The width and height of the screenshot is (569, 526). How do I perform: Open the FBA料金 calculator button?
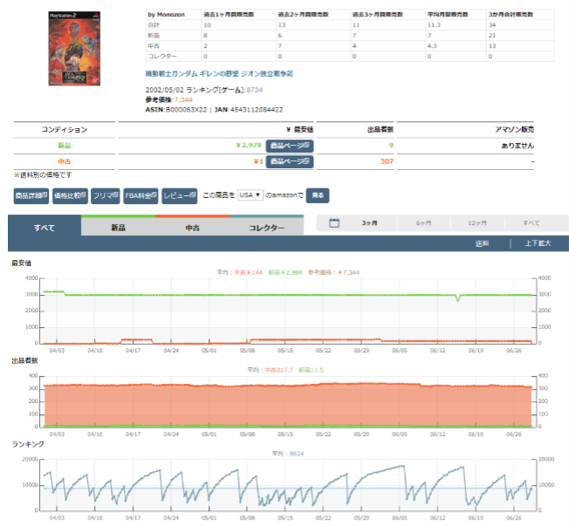(141, 196)
